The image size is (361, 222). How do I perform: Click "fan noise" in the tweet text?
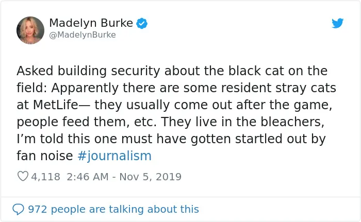click(x=45, y=156)
